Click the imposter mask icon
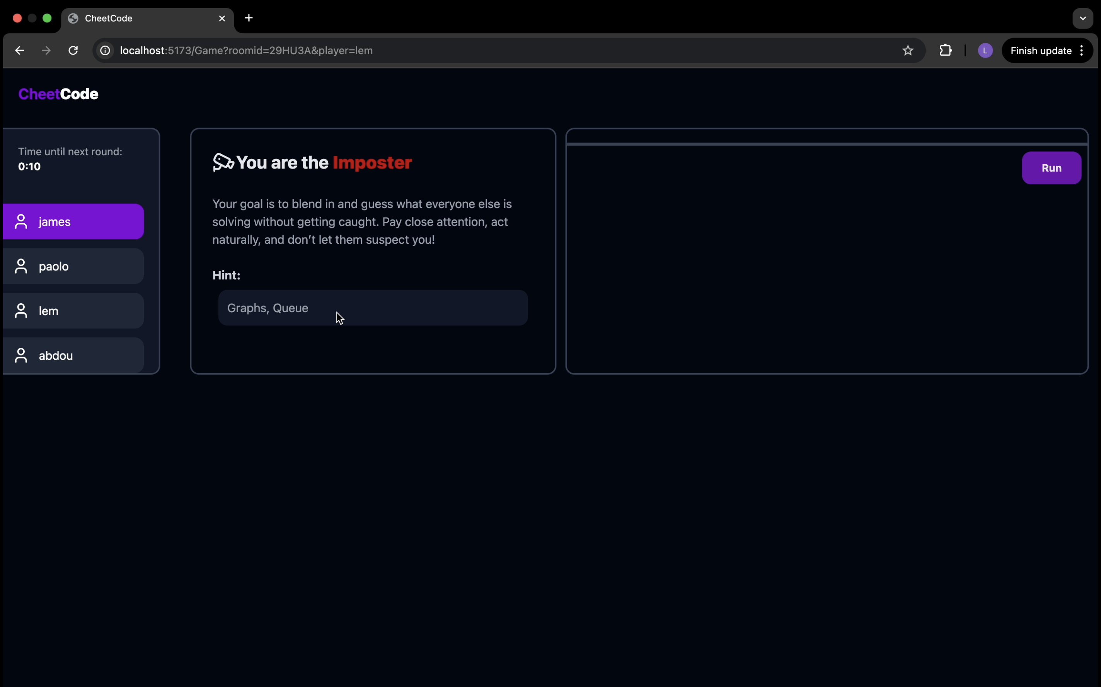1101x687 pixels. tap(223, 163)
